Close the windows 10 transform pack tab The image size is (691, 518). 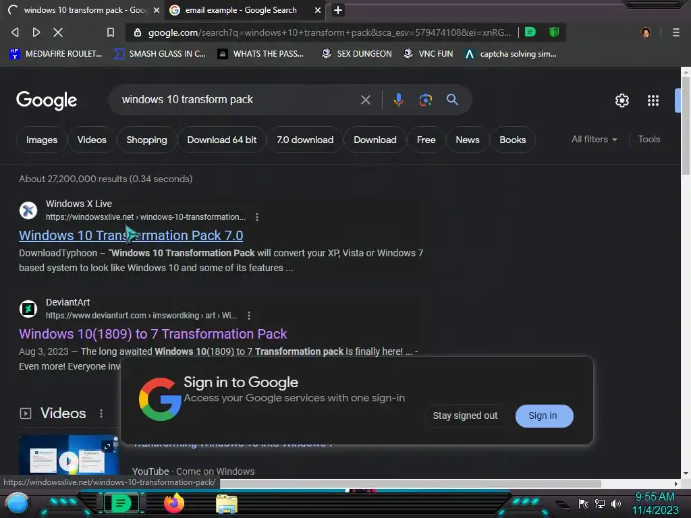coord(157,10)
